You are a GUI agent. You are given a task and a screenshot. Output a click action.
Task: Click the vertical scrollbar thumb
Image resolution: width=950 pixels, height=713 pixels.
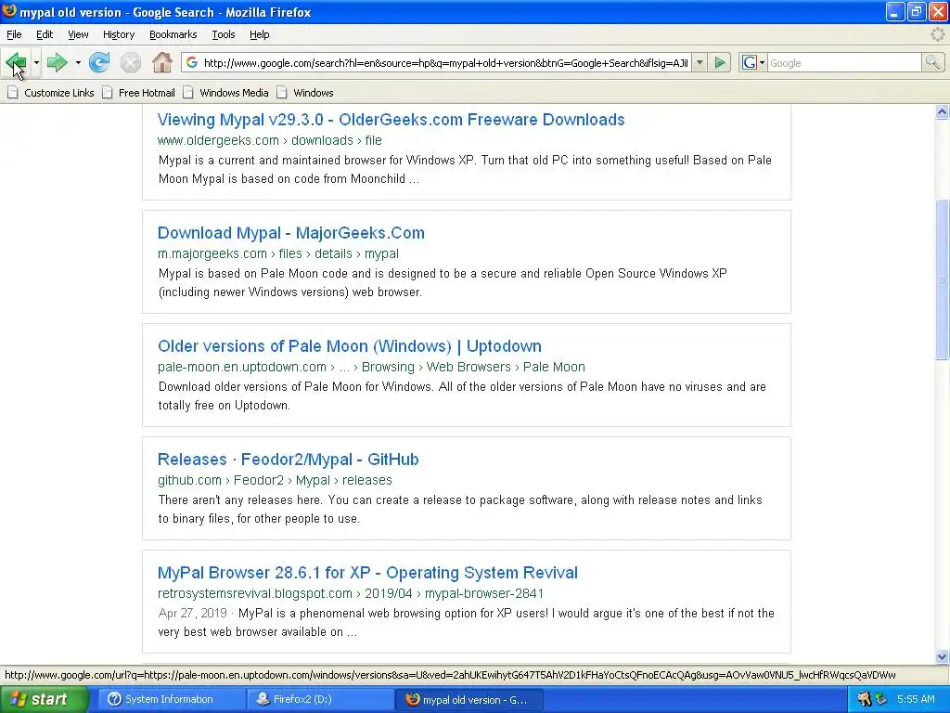942,279
